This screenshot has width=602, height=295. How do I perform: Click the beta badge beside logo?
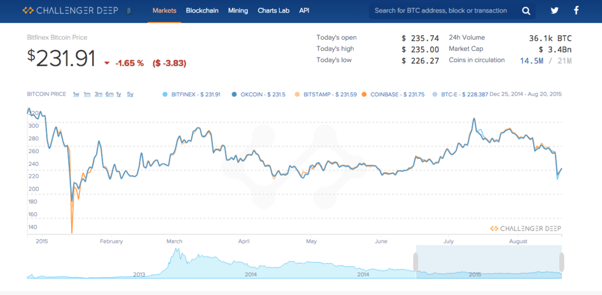pyautogui.click(x=129, y=11)
